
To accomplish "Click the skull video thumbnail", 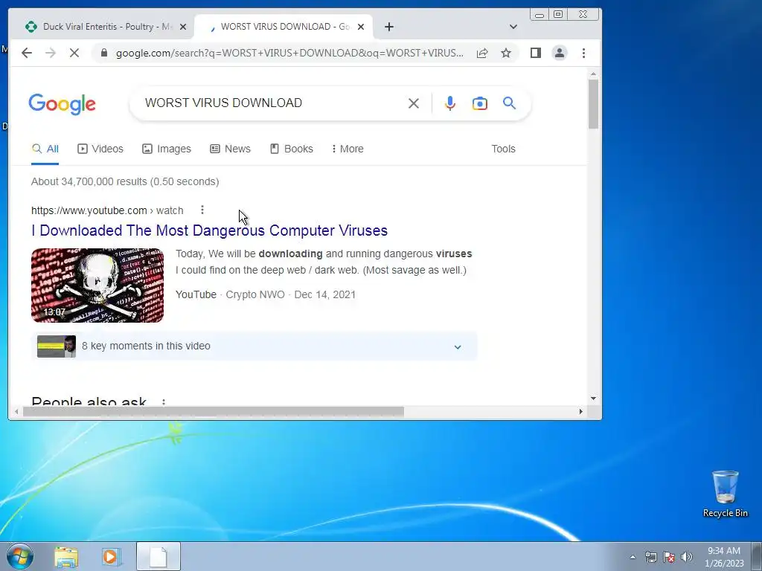I will [x=97, y=285].
